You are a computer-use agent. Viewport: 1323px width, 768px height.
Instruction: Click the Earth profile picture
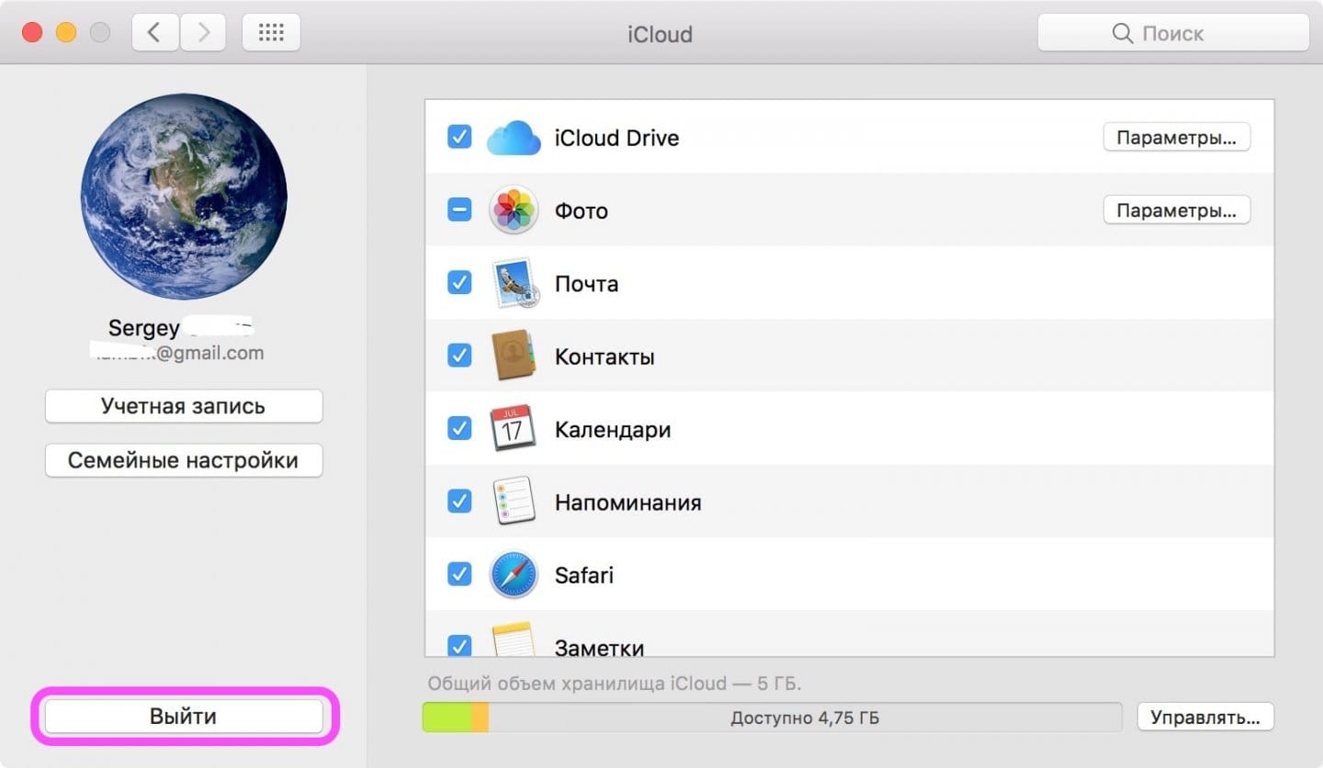(x=184, y=198)
